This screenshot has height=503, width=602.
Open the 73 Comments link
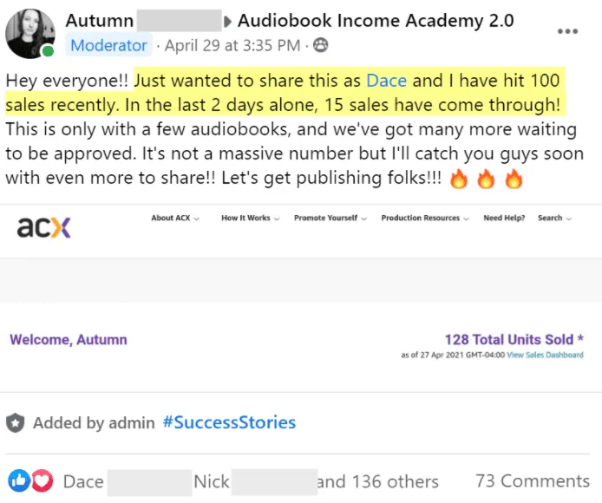point(533,480)
